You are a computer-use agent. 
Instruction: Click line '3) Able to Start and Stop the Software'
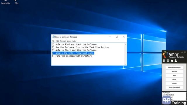point(74,50)
